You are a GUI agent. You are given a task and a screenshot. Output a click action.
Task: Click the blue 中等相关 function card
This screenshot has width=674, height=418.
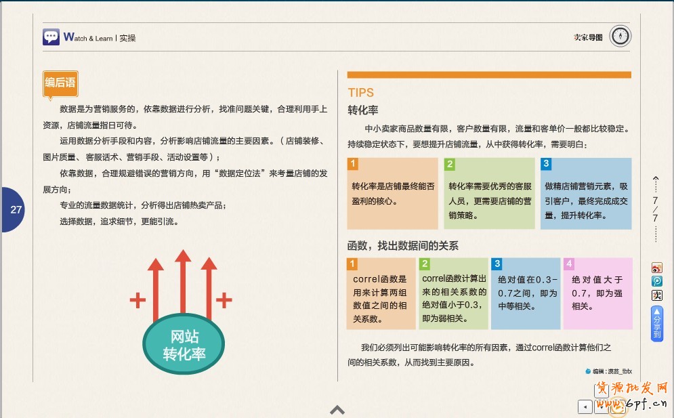pyautogui.click(x=526, y=293)
